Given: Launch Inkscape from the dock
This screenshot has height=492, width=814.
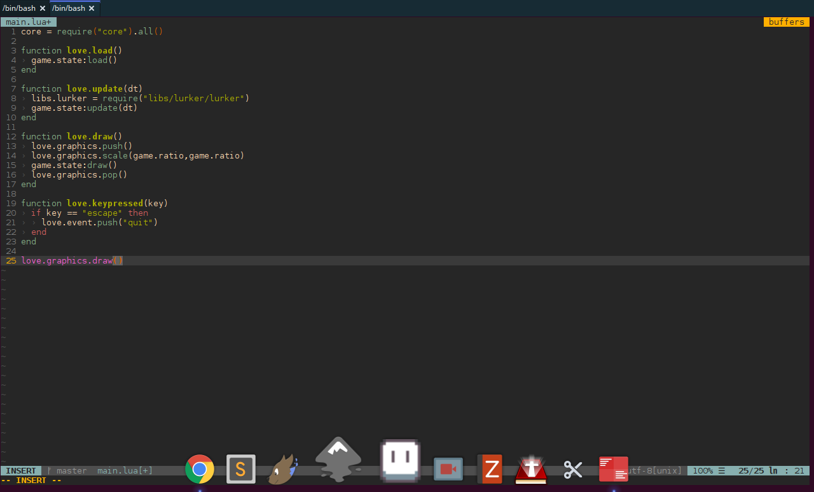Looking at the screenshot, I should (x=339, y=460).
